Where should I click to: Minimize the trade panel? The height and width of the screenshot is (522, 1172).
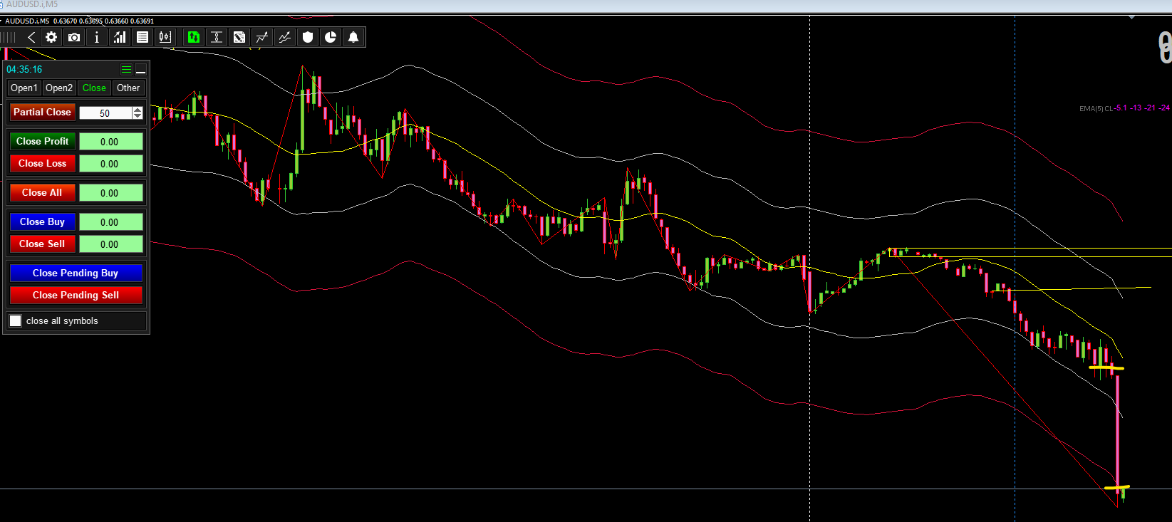(141, 69)
